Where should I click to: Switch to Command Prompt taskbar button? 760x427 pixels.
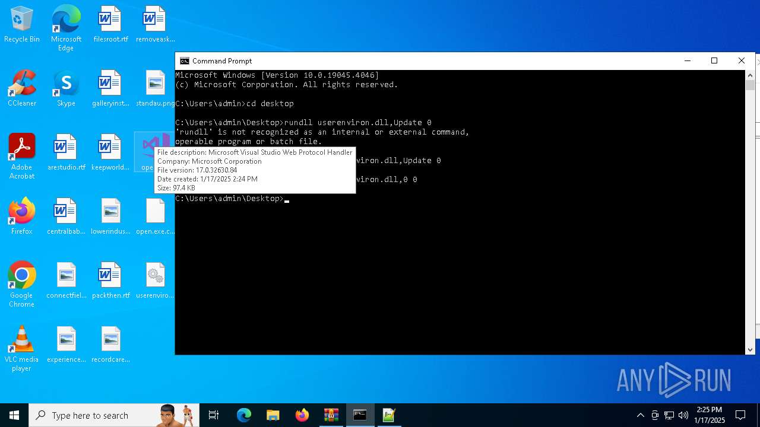click(360, 415)
